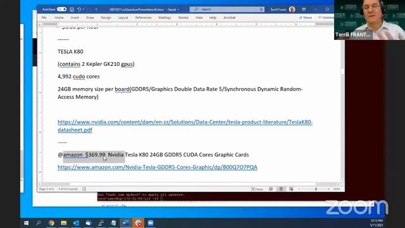Click the orange recording app taskbar icon
Viewport: 405px width, 228px height.
(x=138, y=223)
